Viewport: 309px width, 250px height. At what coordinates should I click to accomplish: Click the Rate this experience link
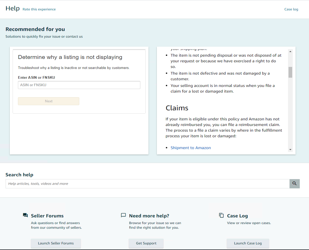(x=39, y=9)
